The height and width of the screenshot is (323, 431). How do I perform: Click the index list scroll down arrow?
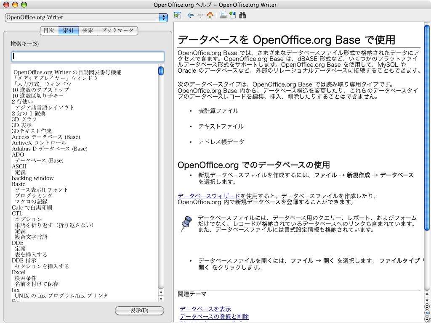(x=161, y=299)
